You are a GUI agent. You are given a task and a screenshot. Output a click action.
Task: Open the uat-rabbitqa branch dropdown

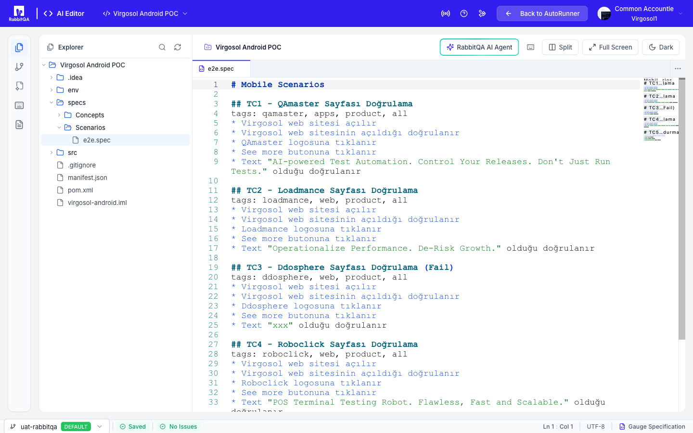tap(100, 427)
